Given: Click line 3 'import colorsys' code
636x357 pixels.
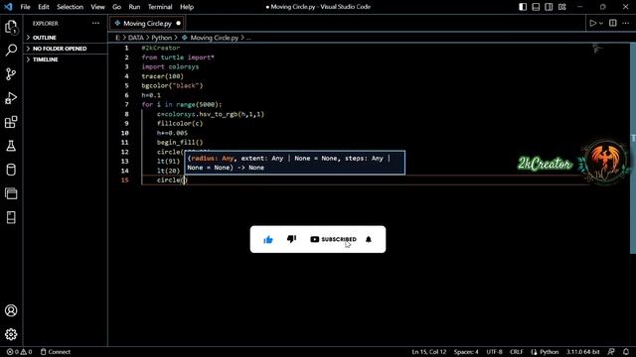Looking at the screenshot, I should [170, 66].
